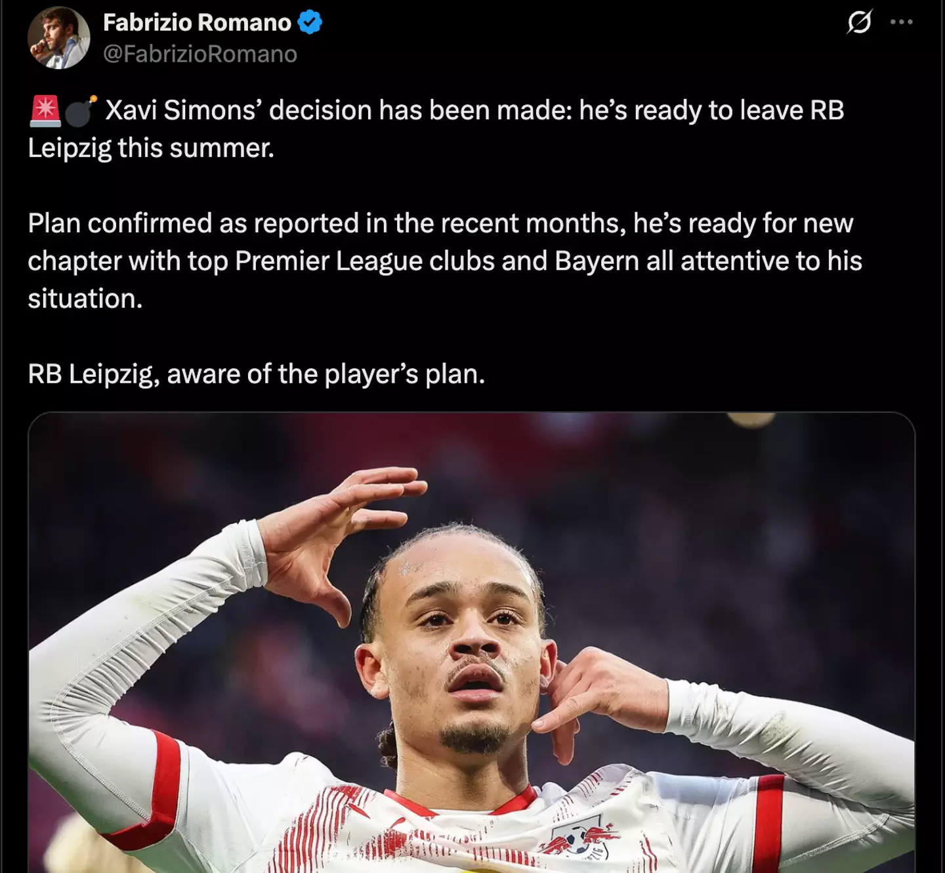
Task: Click the bomb emoji
Action: click(x=81, y=110)
